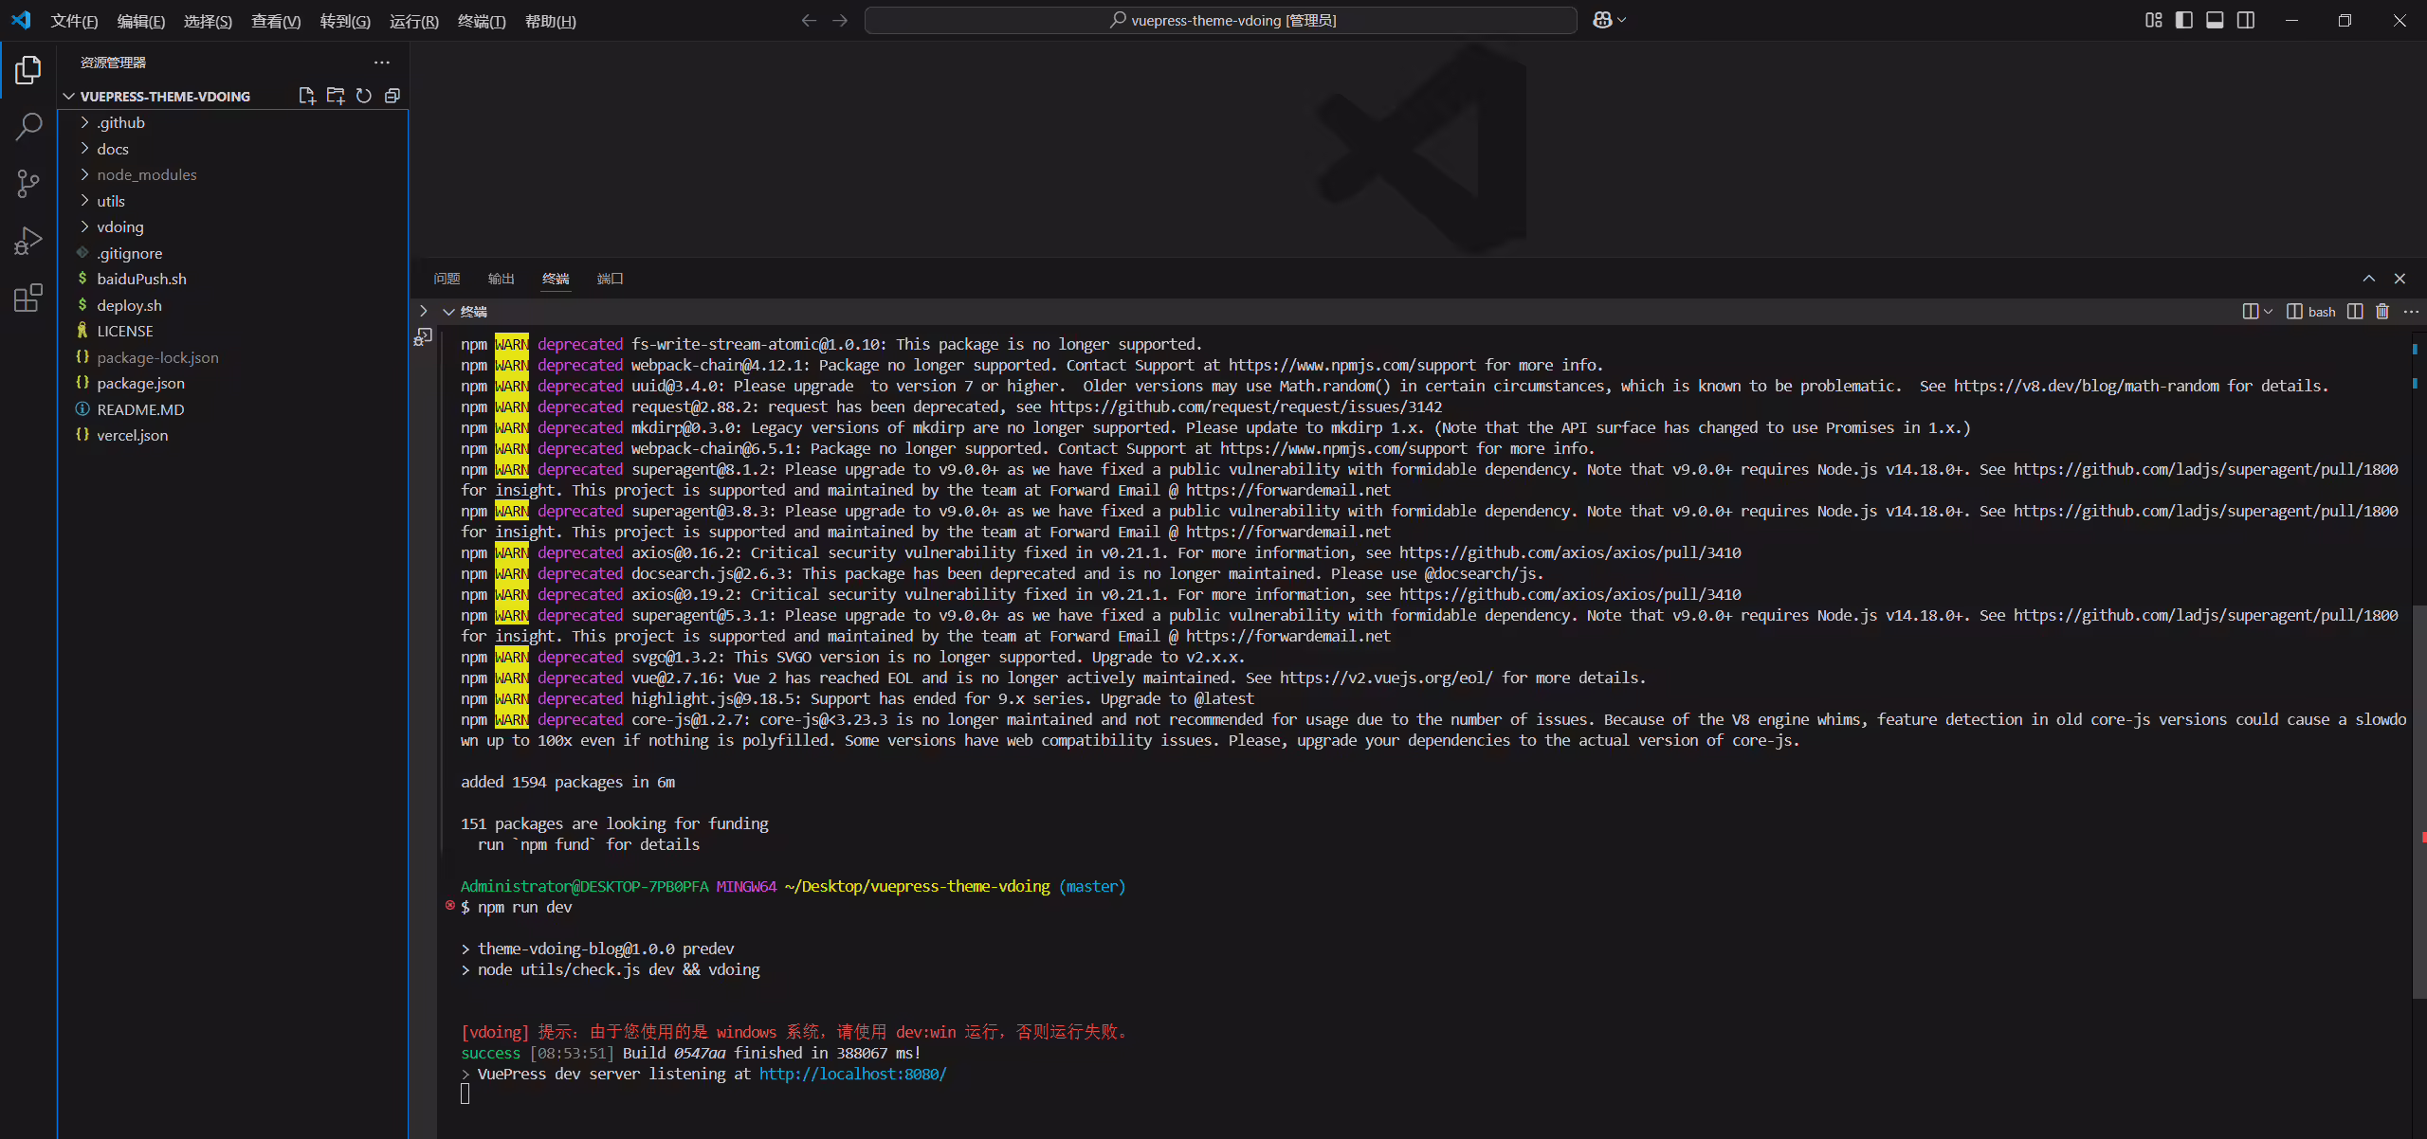Kill terminal with trash icon
This screenshot has height=1139, width=2427.
[2382, 312]
